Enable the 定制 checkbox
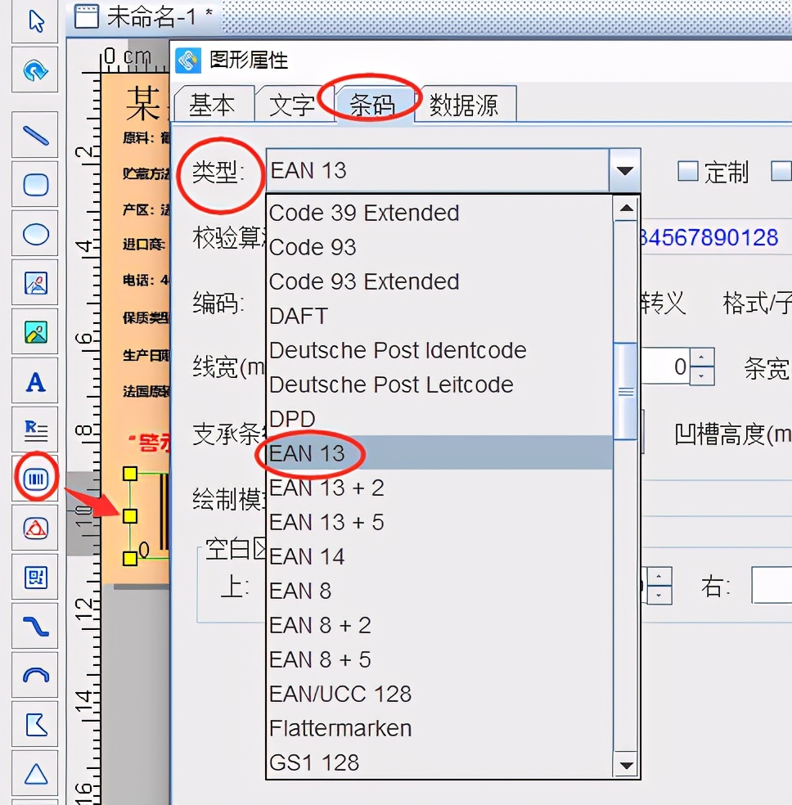 click(x=687, y=171)
